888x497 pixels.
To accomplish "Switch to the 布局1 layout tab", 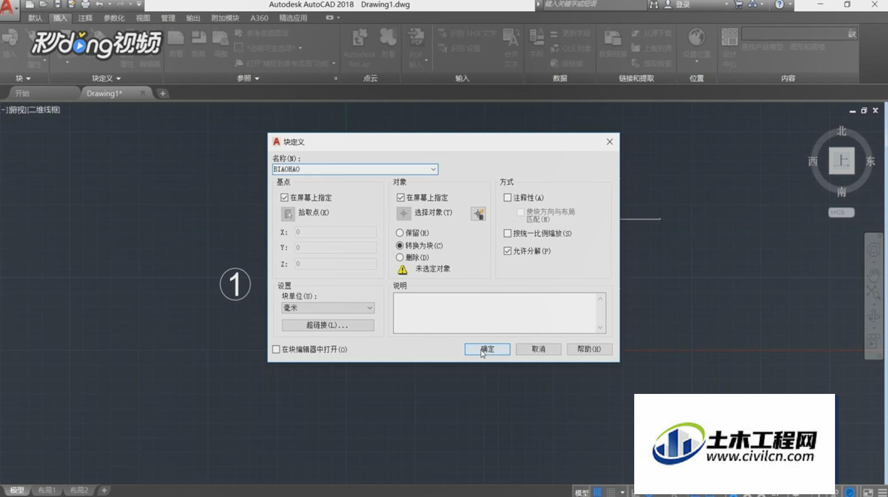I will (x=47, y=490).
